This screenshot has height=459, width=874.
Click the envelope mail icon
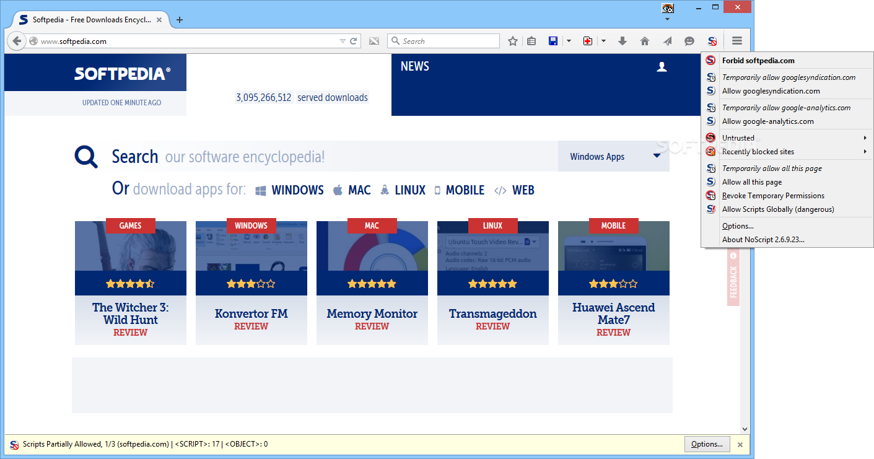(x=374, y=41)
